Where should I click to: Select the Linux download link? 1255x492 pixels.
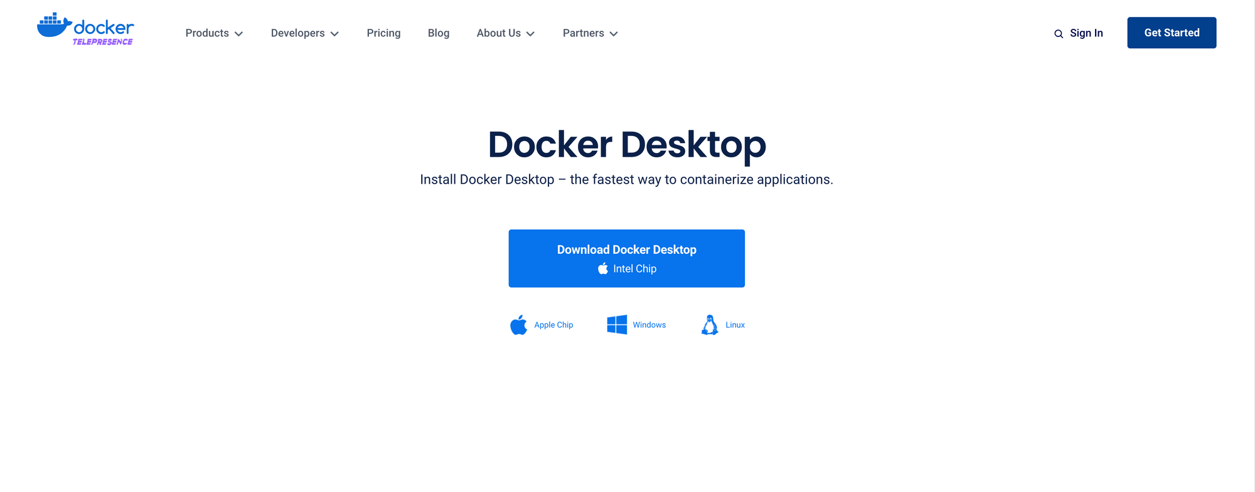tap(735, 325)
